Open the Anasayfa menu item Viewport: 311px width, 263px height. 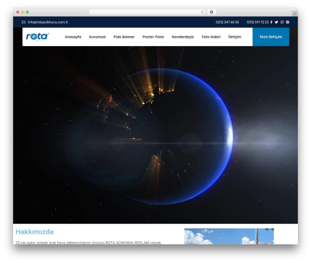(x=73, y=37)
